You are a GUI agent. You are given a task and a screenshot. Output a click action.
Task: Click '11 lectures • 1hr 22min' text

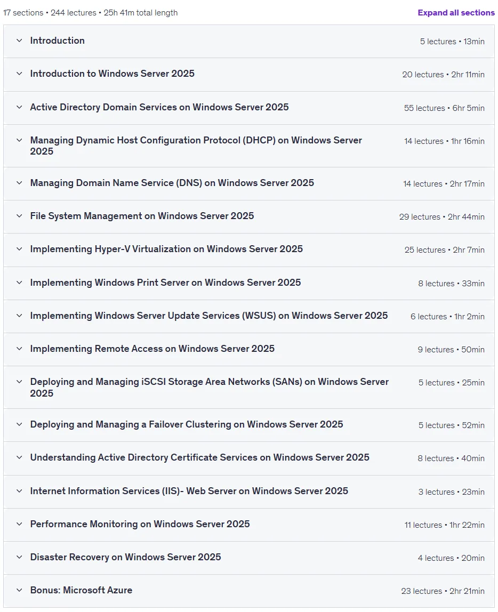pyautogui.click(x=445, y=525)
